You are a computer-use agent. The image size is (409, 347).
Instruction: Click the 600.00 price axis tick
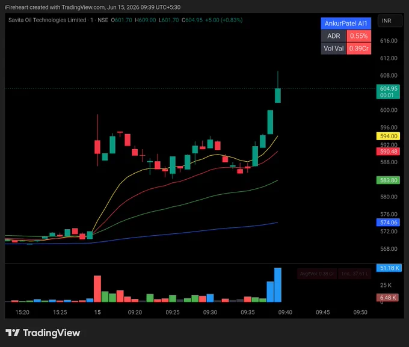click(x=389, y=110)
